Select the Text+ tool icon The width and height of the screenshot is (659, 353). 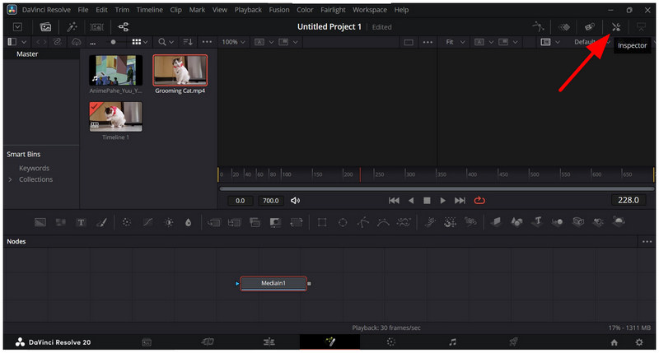(81, 222)
